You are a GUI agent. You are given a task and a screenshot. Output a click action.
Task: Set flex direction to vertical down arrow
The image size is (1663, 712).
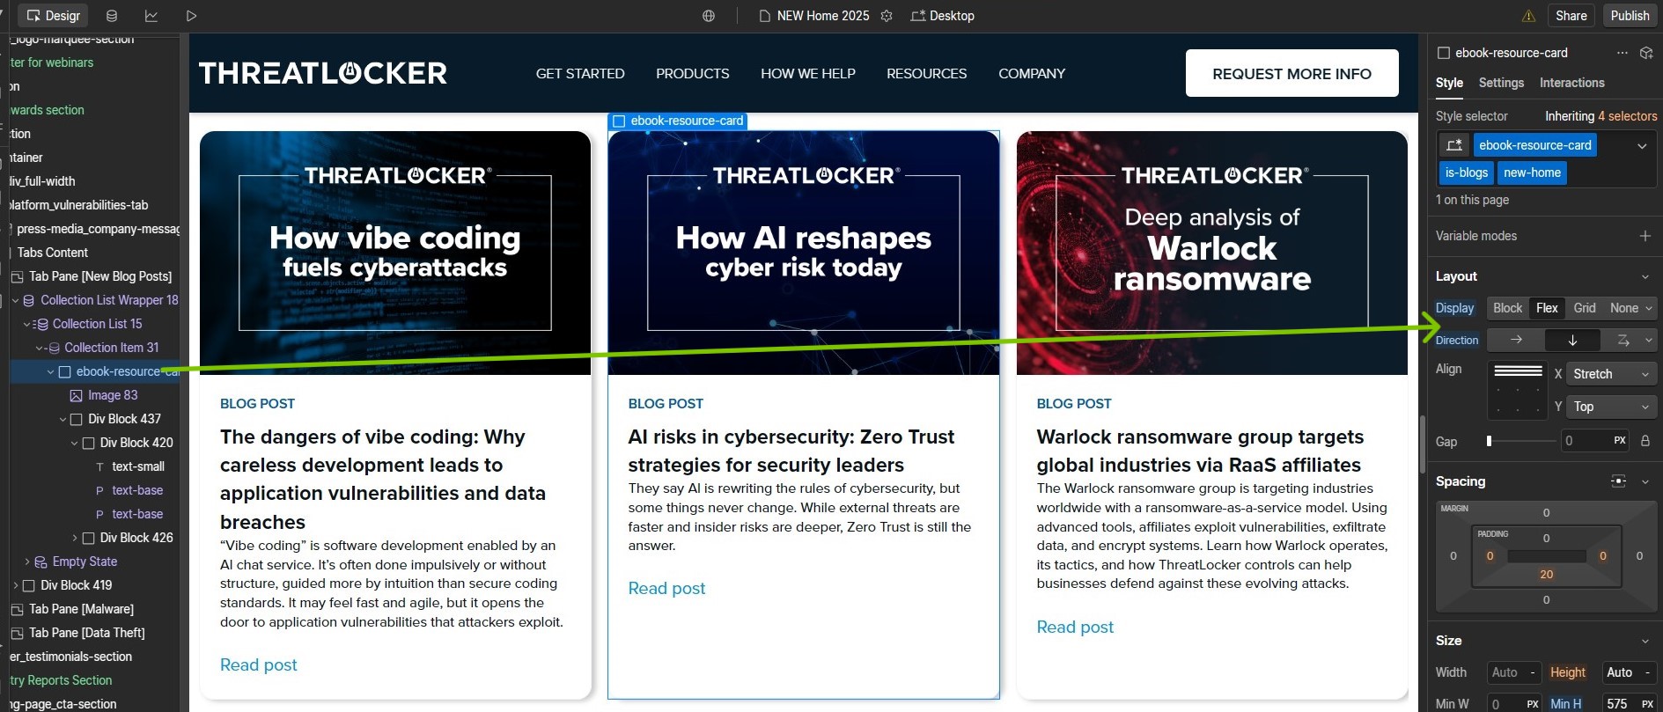click(x=1572, y=340)
